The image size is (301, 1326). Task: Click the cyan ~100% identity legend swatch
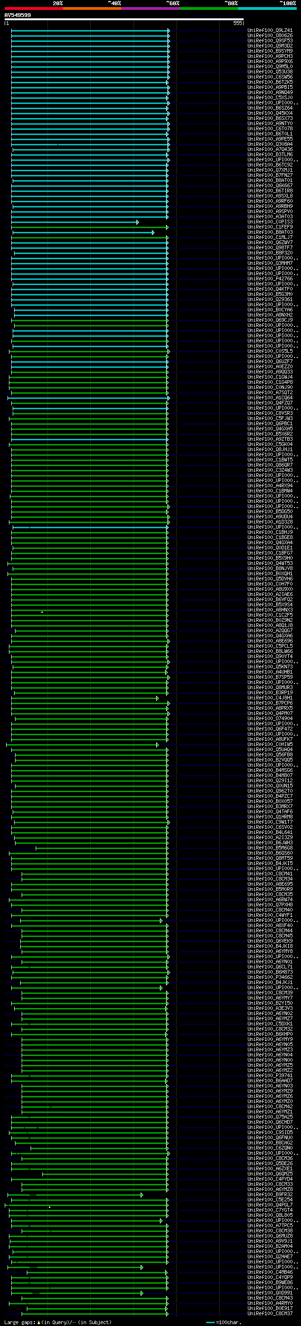point(267,8)
